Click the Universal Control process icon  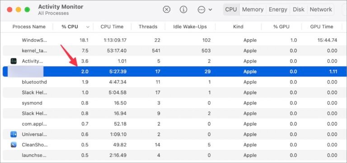point(14,134)
